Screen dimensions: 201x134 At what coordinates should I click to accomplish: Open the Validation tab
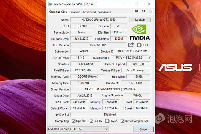click(105, 12)
